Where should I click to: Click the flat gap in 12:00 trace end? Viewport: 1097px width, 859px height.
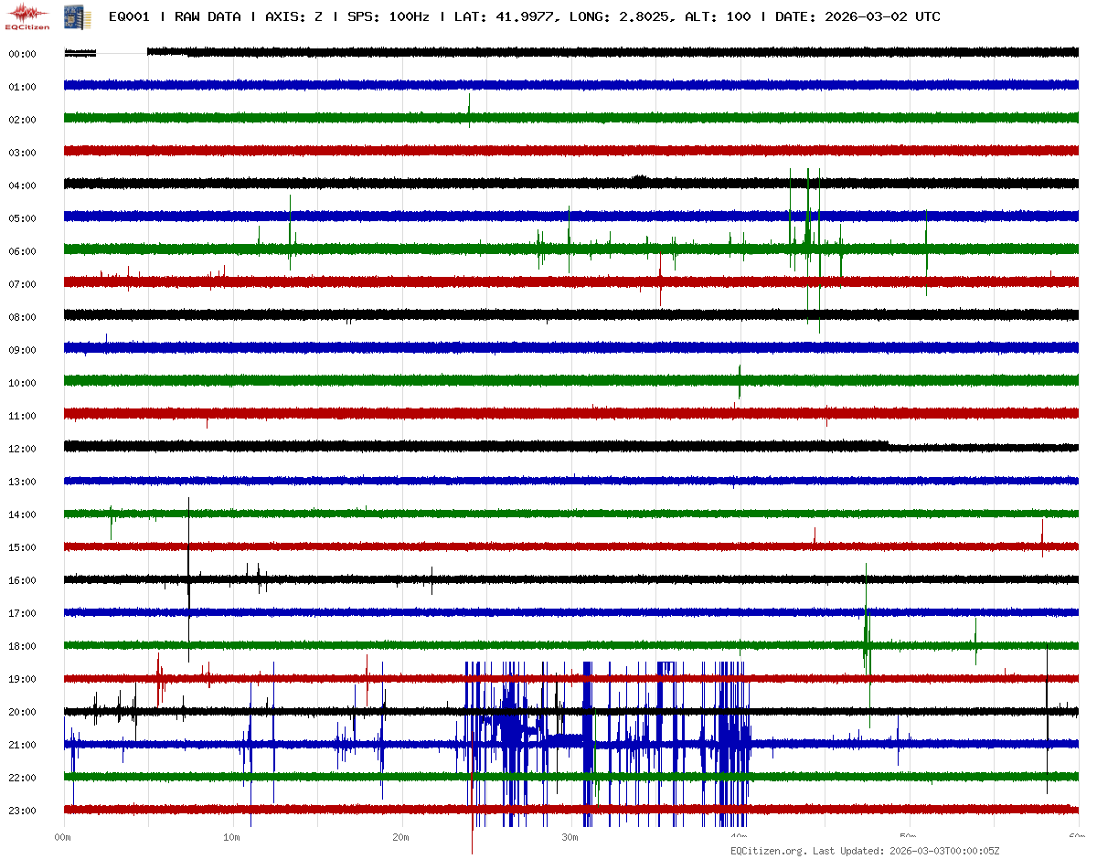click(983, 447)
